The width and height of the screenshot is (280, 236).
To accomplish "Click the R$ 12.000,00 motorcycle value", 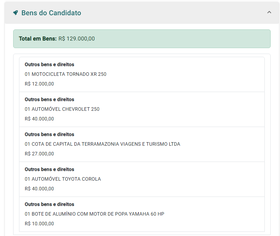I will 39,84.
